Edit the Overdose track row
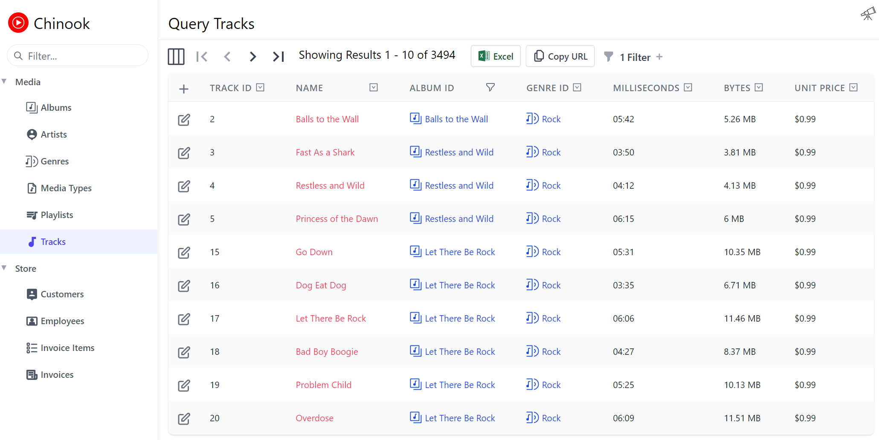Viewport: 879px width, 440px height. (184, 418)
